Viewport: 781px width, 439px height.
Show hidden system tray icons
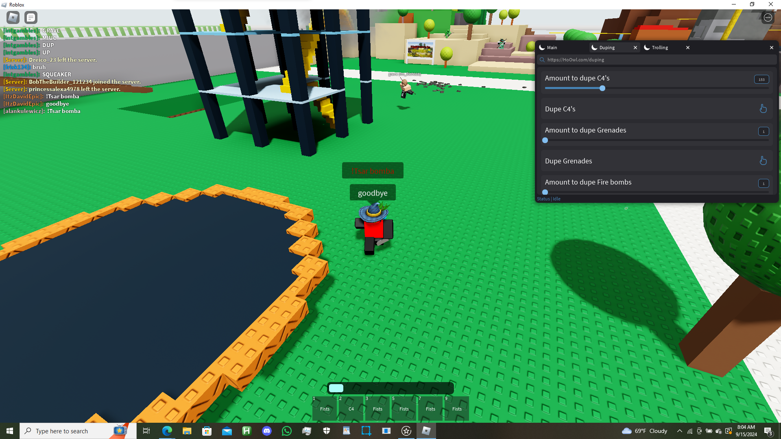[x=679, y=431]
